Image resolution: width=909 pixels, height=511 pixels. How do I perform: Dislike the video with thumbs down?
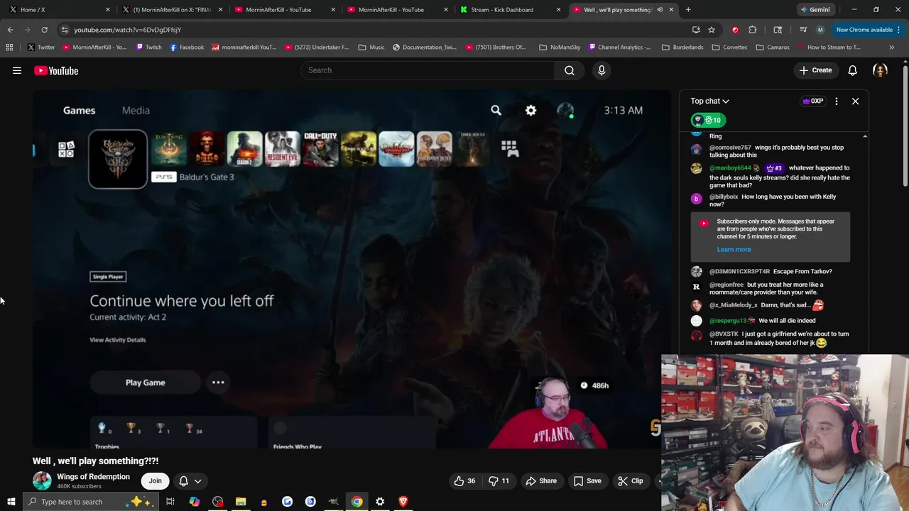(x=499, y=480)
